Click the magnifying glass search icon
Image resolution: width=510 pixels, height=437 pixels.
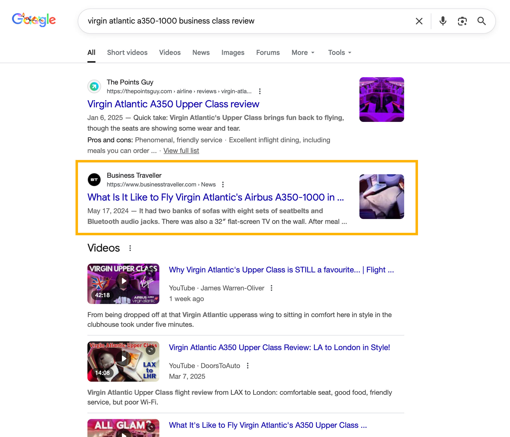(481, 21)
